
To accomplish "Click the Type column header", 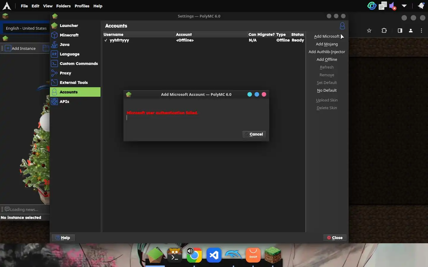I will click(283, 34).
